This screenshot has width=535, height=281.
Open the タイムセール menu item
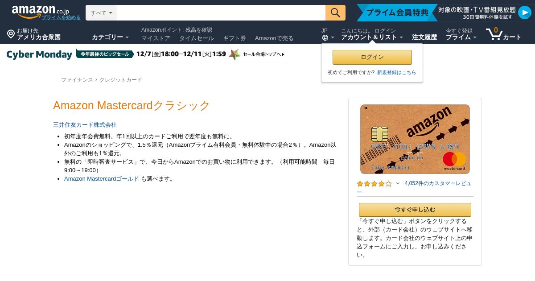tap(197, 38)
